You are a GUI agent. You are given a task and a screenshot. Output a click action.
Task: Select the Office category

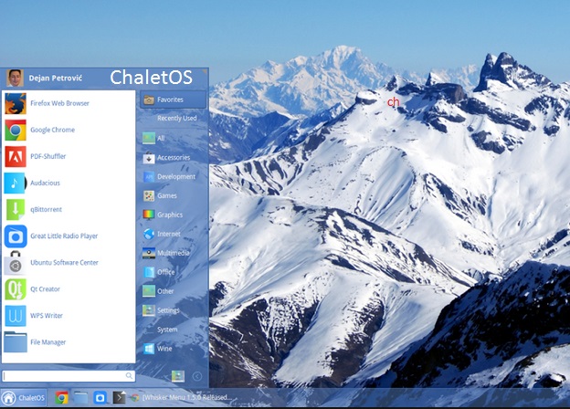[173, 272]
